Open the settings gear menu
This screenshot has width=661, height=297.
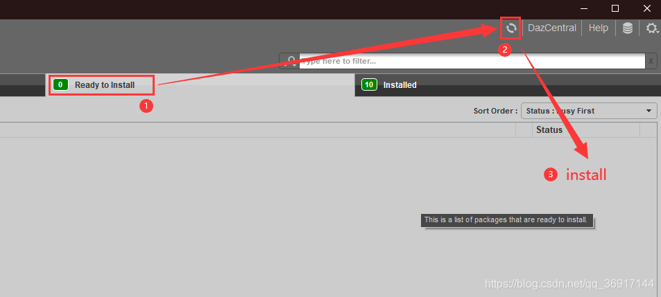[651, 28]
